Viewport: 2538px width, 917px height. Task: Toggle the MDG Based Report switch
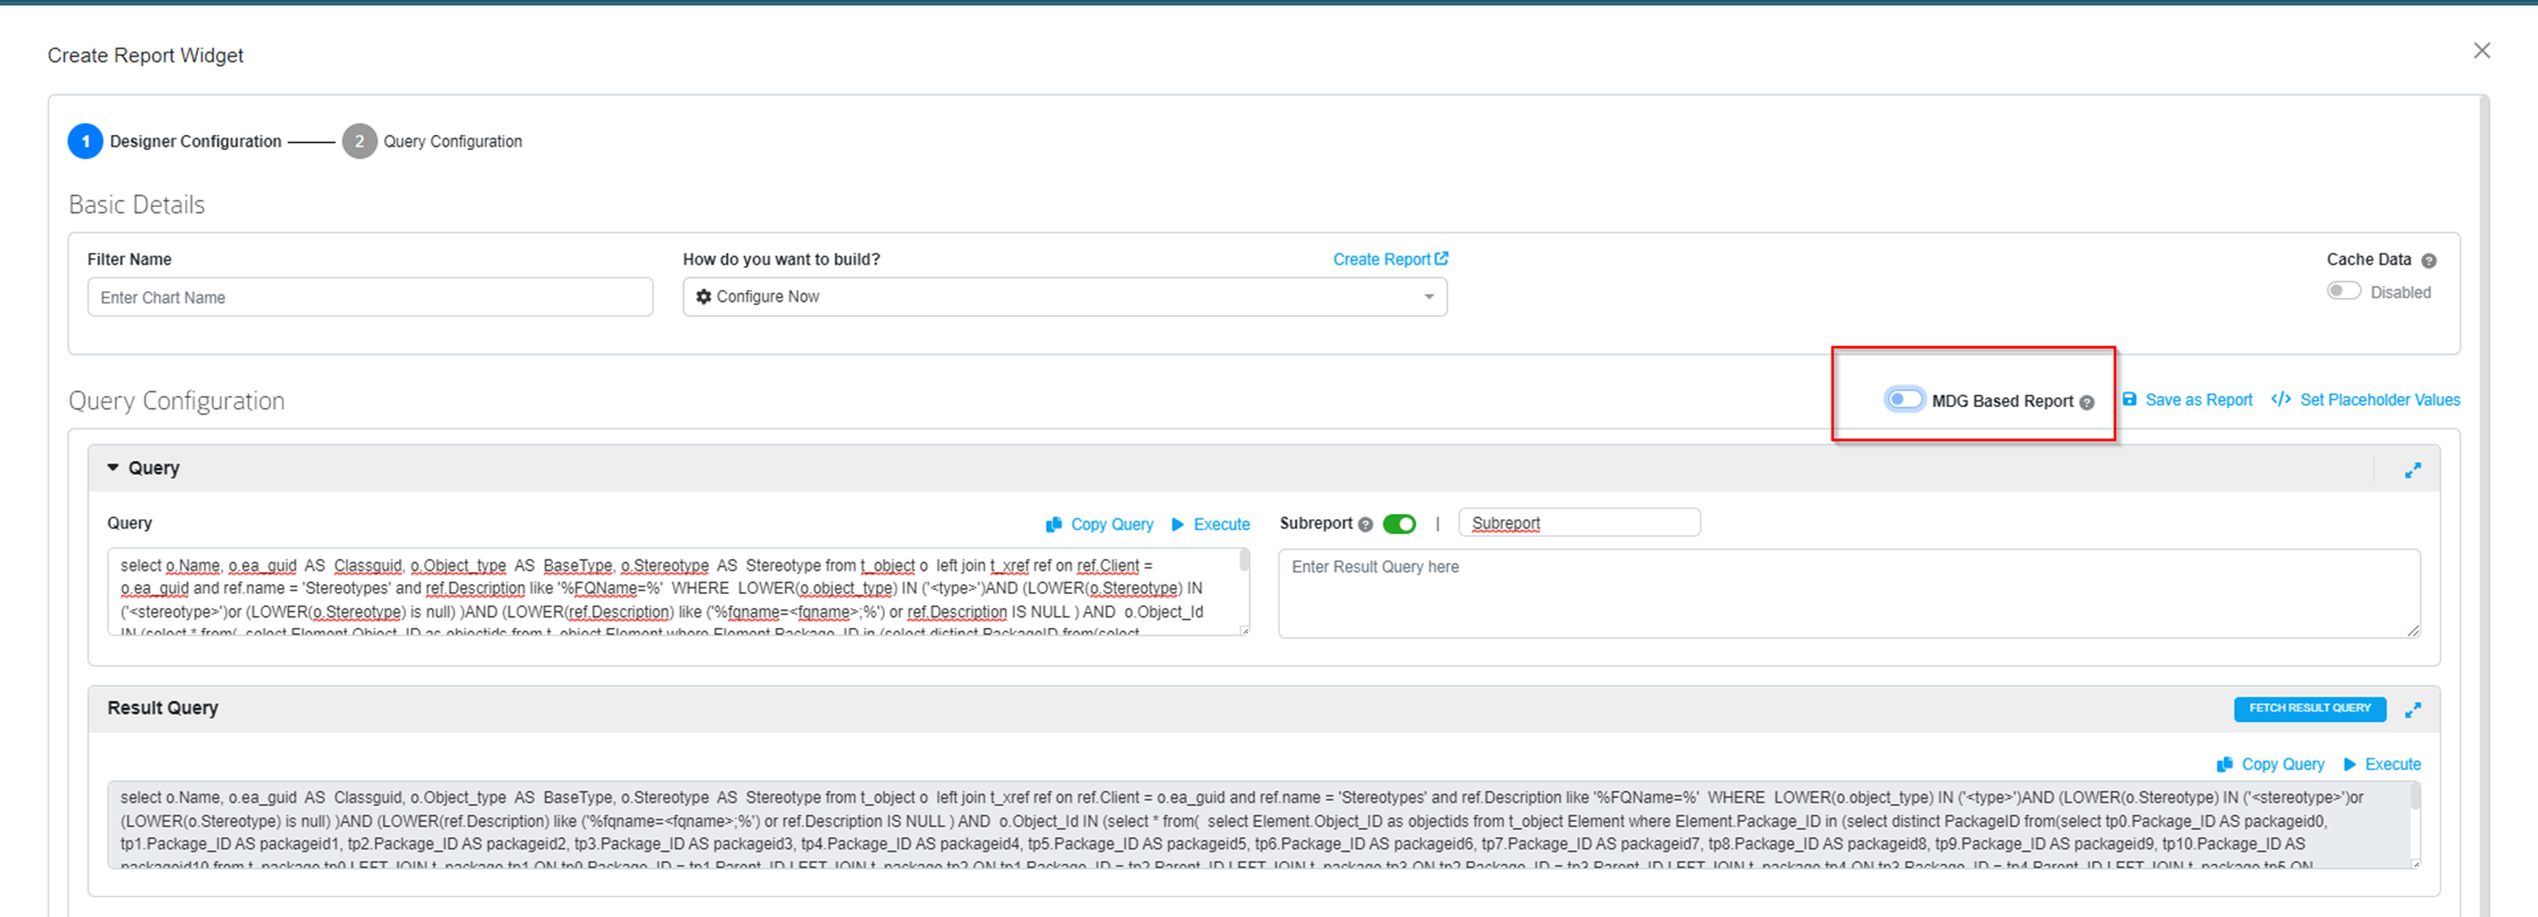1903,400
